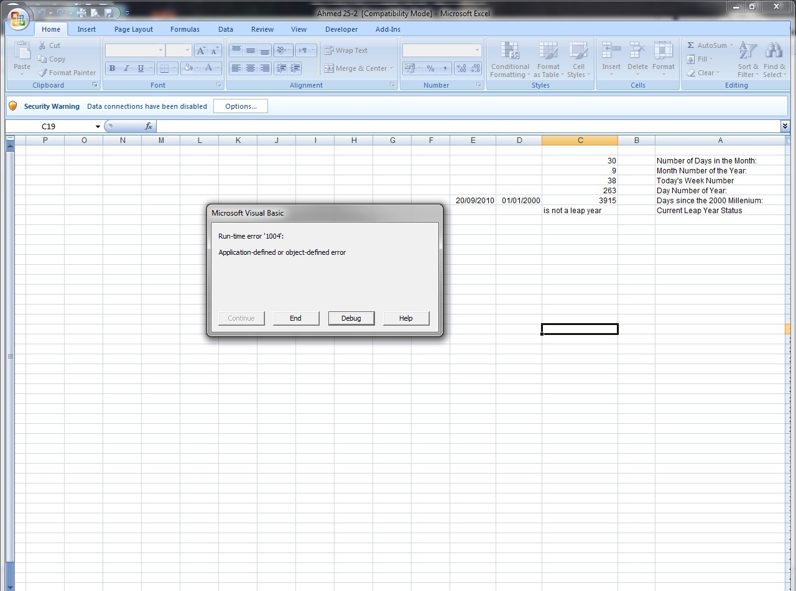
Task: Click the Undo icon in quick access toolbar
Action: pyautogui.click(x=41, y=12)
